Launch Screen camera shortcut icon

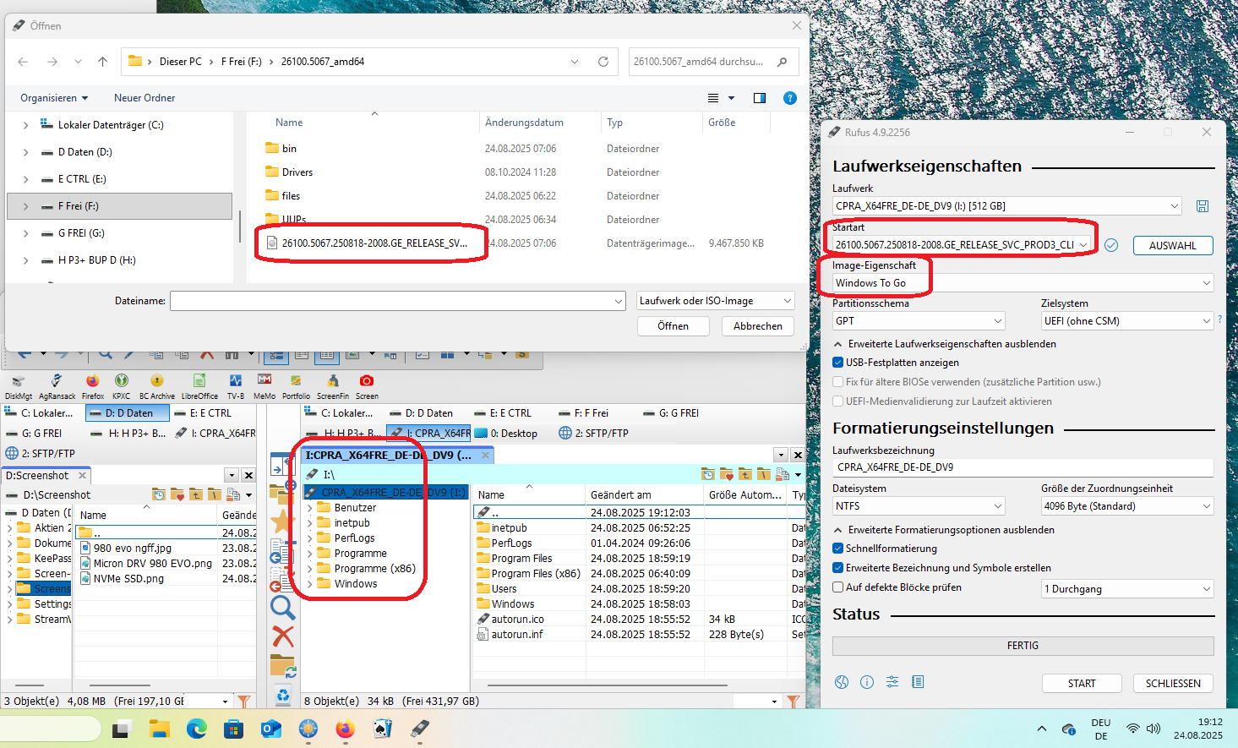[x=367, y=387]
